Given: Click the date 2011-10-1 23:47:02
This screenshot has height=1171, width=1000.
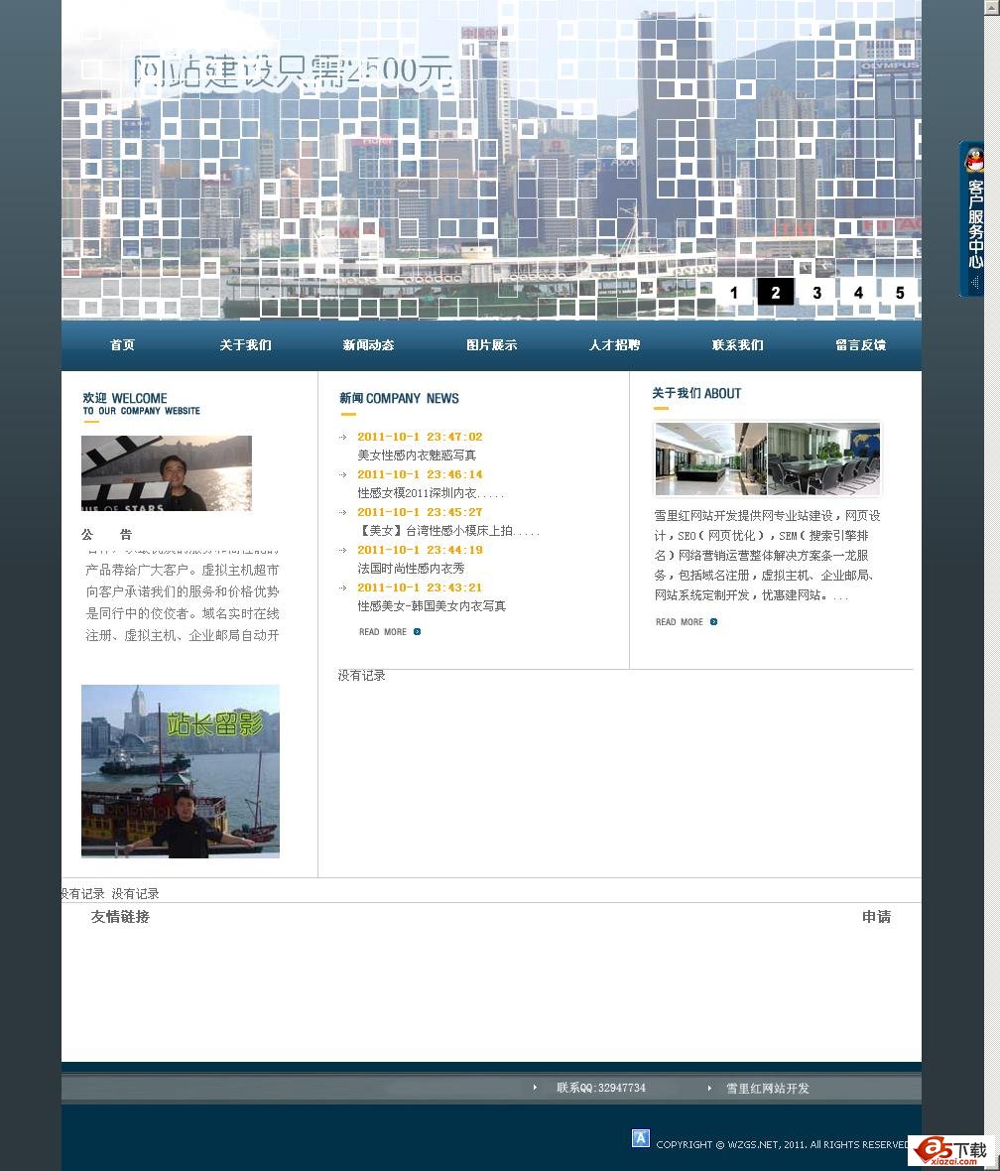Looking at the screenshot, I should click(420, 437).
